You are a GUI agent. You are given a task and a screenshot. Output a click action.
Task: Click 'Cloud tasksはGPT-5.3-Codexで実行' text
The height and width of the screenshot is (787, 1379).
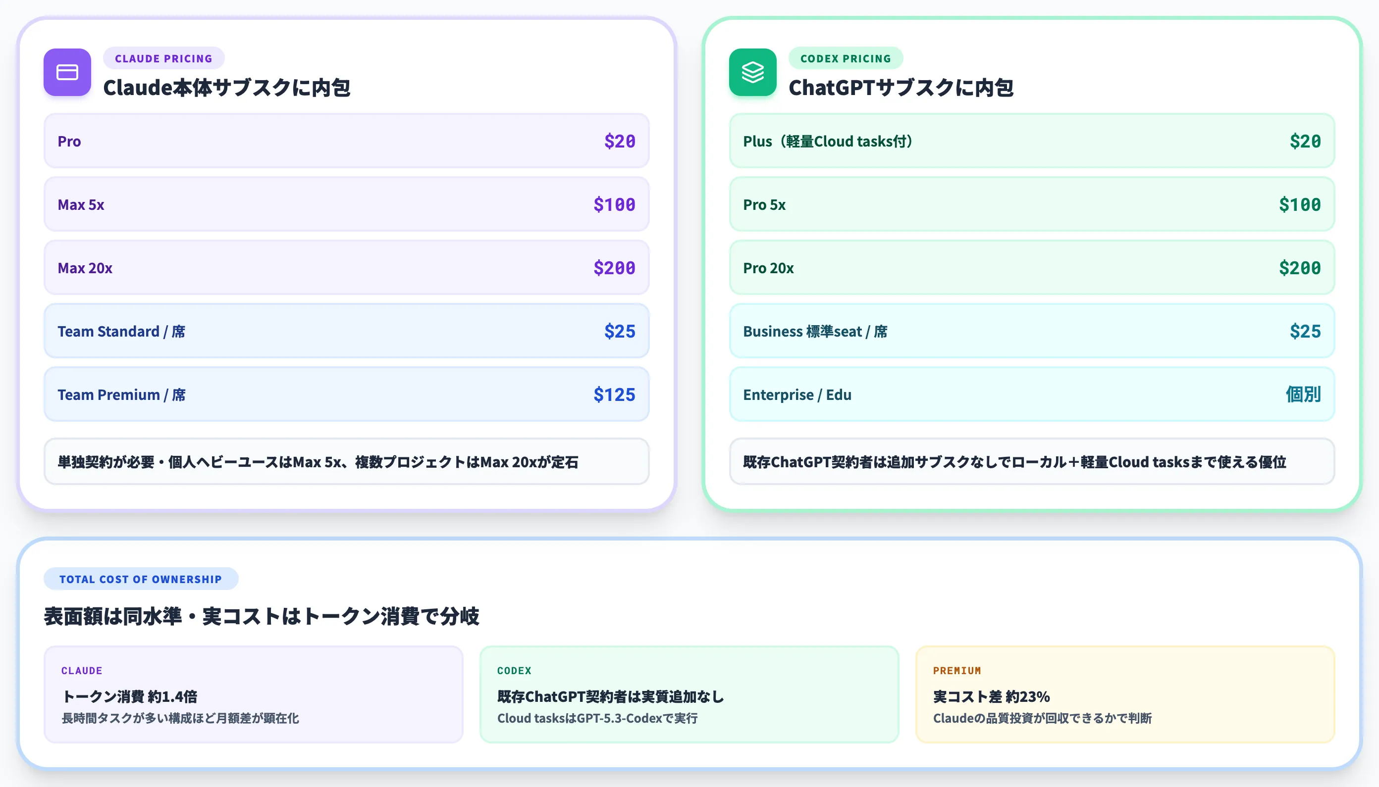point(597,718)
